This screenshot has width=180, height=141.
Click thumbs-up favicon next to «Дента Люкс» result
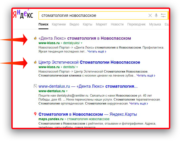coord(35,38)
